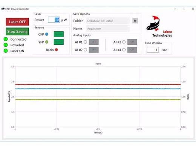Click the Labeo Technologies fish logo

click(x=153, y=23)
